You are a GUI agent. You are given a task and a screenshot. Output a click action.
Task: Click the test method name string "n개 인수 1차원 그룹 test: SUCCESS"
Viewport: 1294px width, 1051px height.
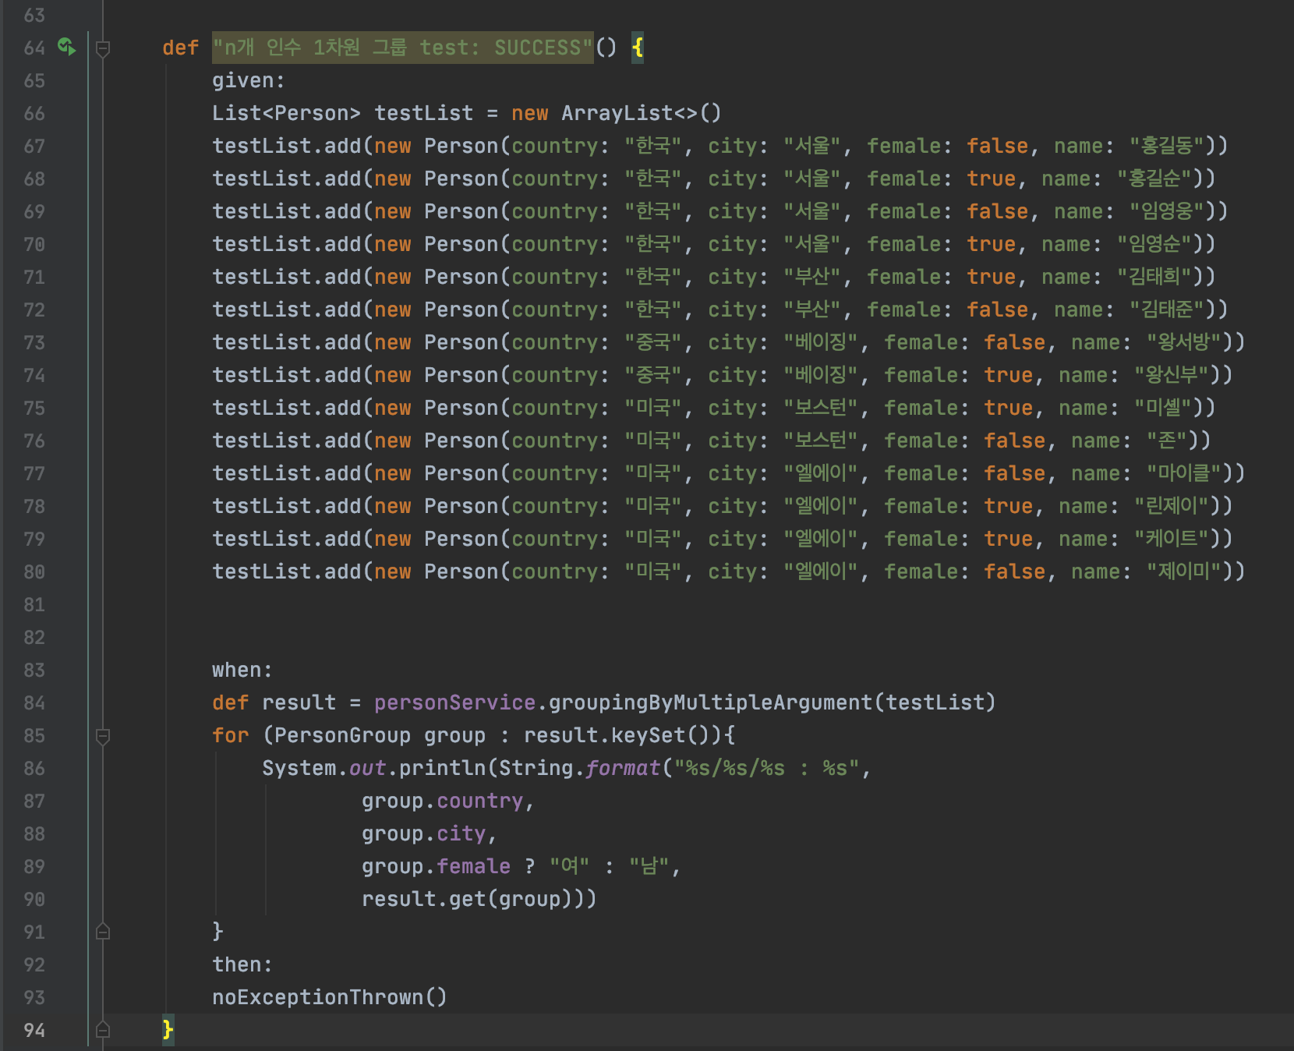(x=403, y=48)
